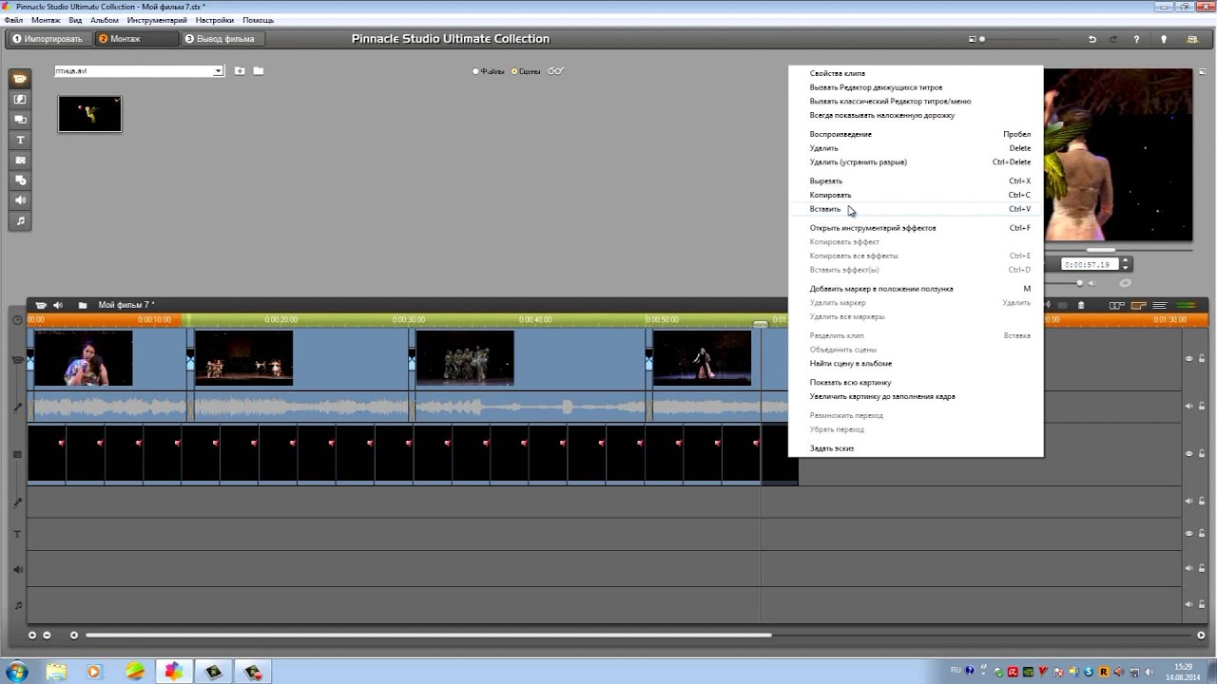Image resolution: width=1217 pixels, height=684 pixels.
Task: Toggle visibility of the title track
Action: (1188, 535)
